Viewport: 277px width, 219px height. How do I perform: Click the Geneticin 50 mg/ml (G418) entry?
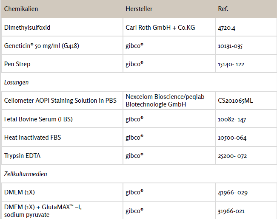point(42,46)
